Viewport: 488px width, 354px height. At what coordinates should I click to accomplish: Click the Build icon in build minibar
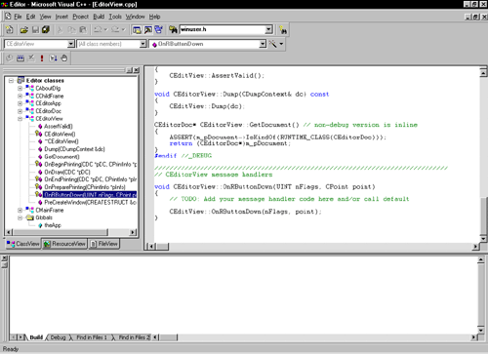[20, 59]
